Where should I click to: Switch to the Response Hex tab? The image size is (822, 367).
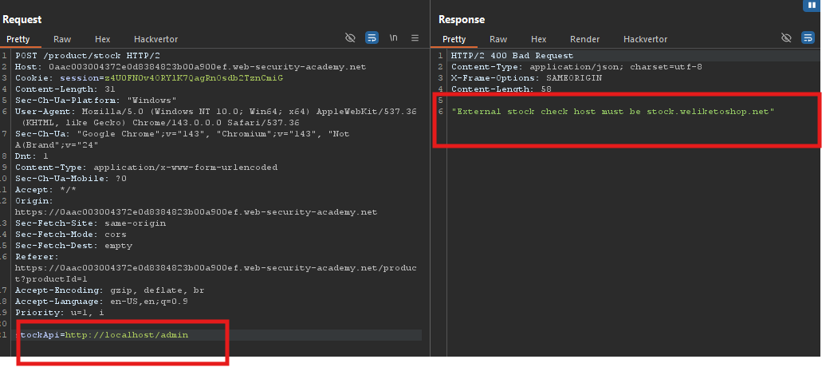point(538,39)
